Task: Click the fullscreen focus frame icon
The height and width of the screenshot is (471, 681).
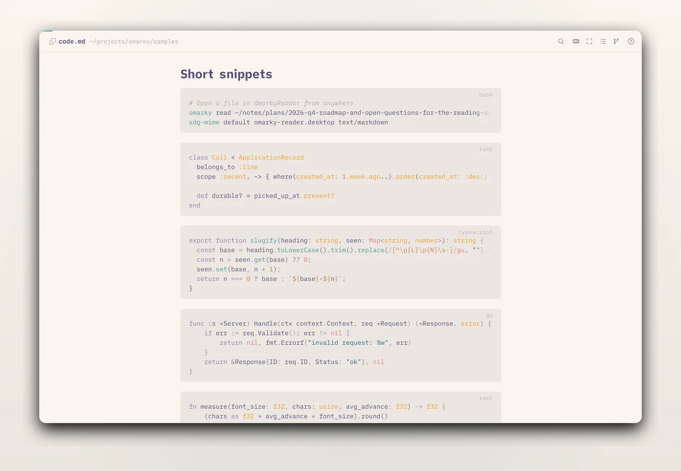Action: coord(589,41)
